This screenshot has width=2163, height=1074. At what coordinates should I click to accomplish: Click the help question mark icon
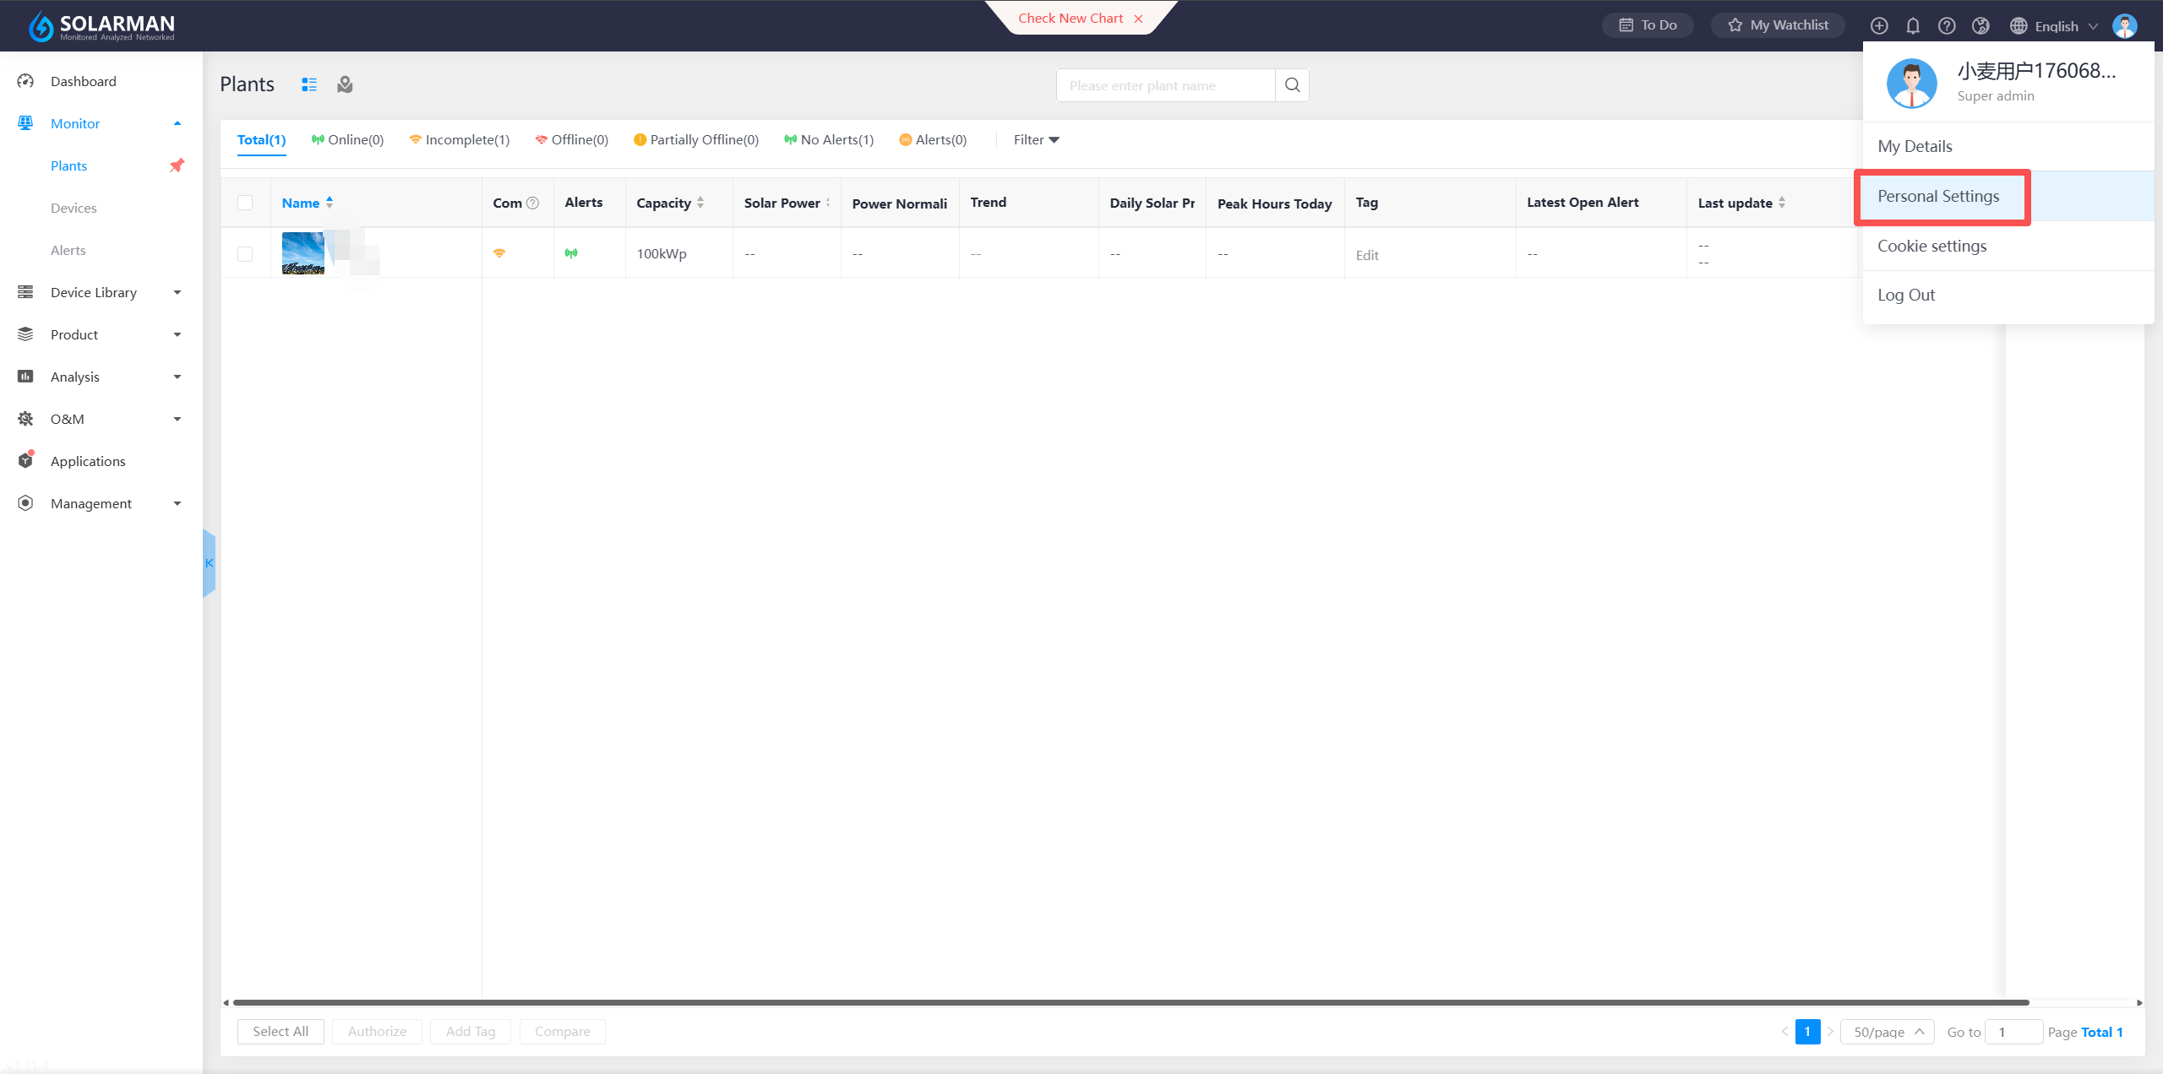pyautogui.click(x=1947, y=25)
